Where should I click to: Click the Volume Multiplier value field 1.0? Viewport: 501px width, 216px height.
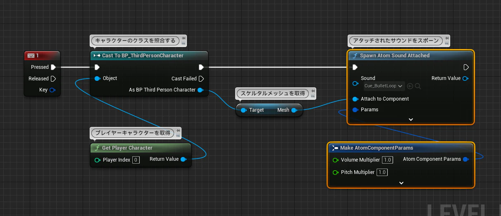(x=387, y=160)
